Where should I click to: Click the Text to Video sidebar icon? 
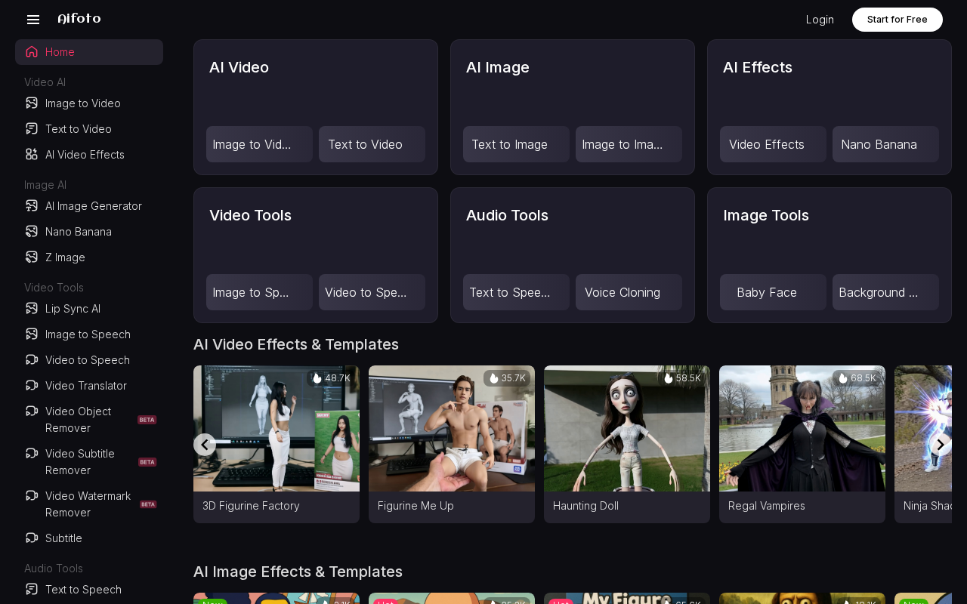32,129
